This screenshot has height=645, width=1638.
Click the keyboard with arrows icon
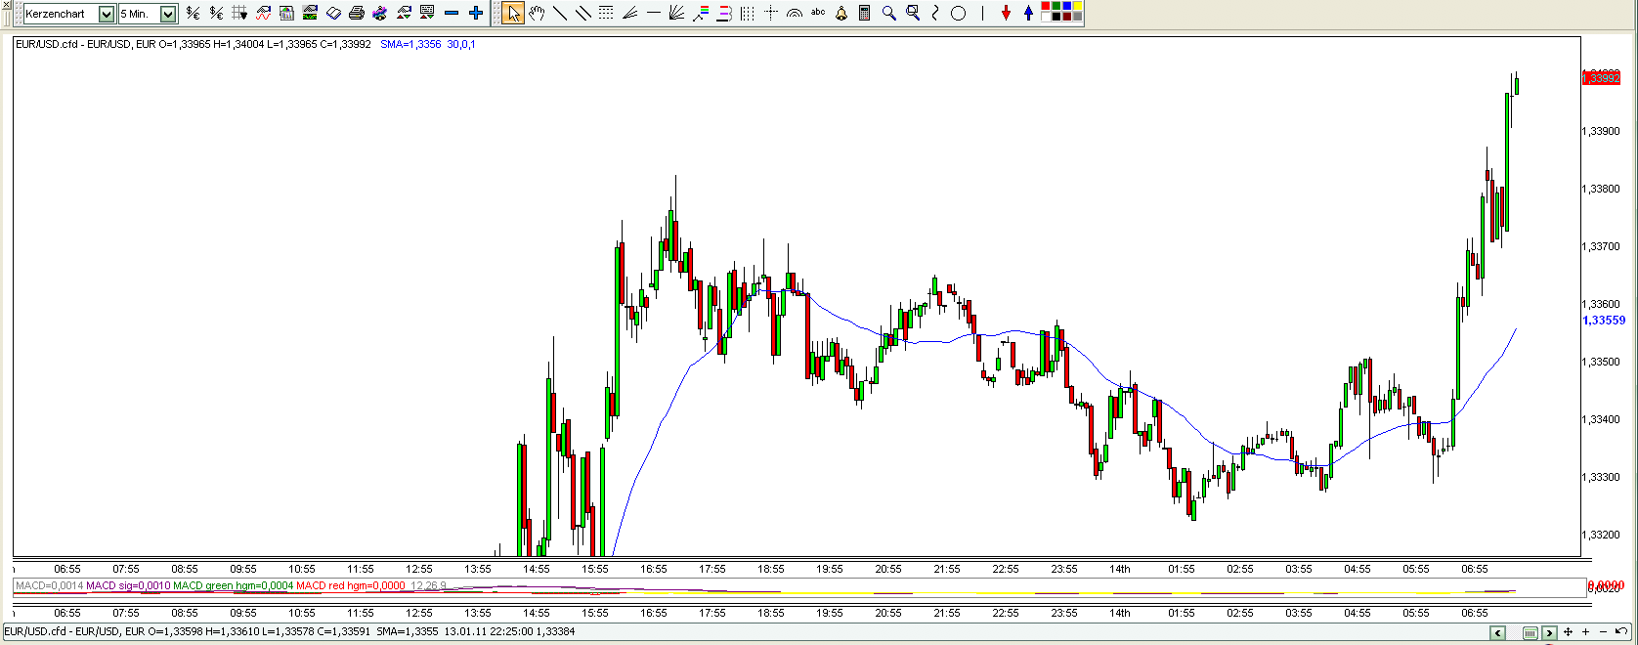tap(426, 13)
